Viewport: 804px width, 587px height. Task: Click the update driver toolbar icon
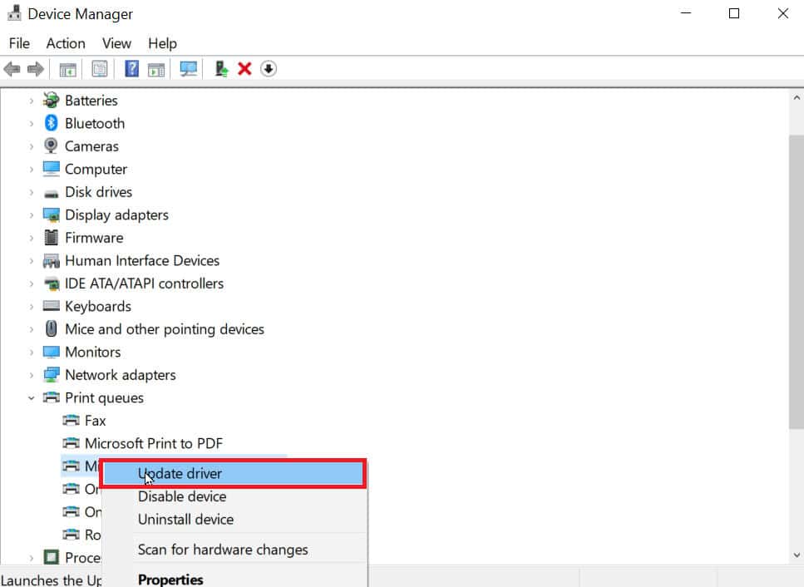pos(221,69)
